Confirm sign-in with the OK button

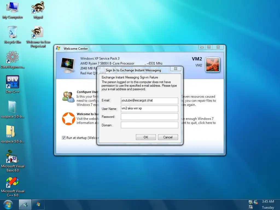[146, 137]
